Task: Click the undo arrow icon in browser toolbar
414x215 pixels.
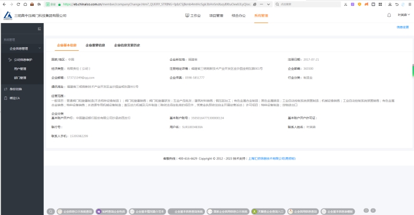Action: tap(397, 4)
